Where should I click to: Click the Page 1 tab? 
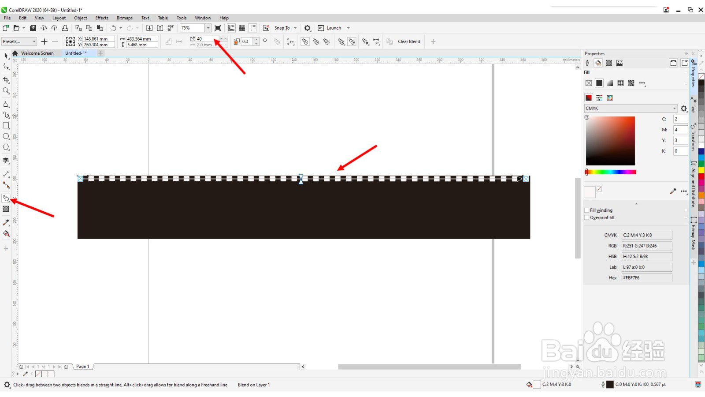(x=83, y=367)
